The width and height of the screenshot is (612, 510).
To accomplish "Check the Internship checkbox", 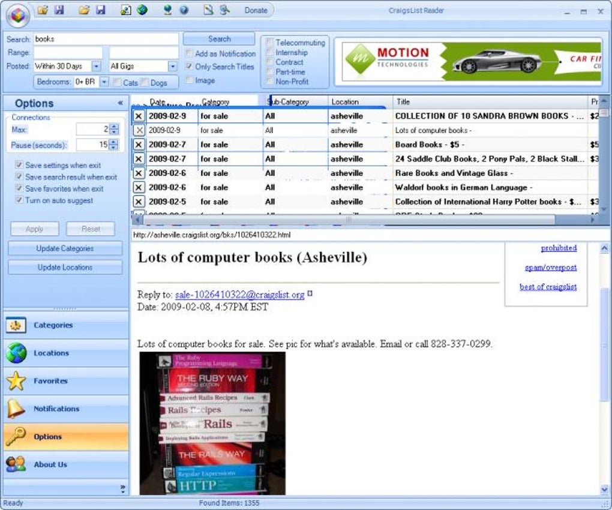I will click(x=269, y=52).
